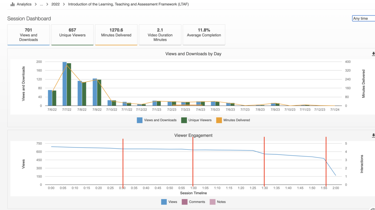This screenshot has height=210, width=375.
Task: Download the Views and Downloads by Day chart
Action: tap(373, 54)
